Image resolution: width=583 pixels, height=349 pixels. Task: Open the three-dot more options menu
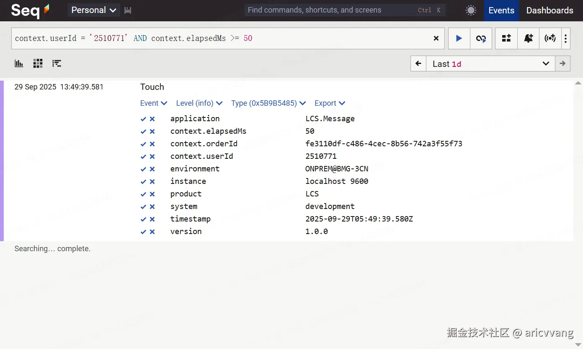[x=565, y=38]
